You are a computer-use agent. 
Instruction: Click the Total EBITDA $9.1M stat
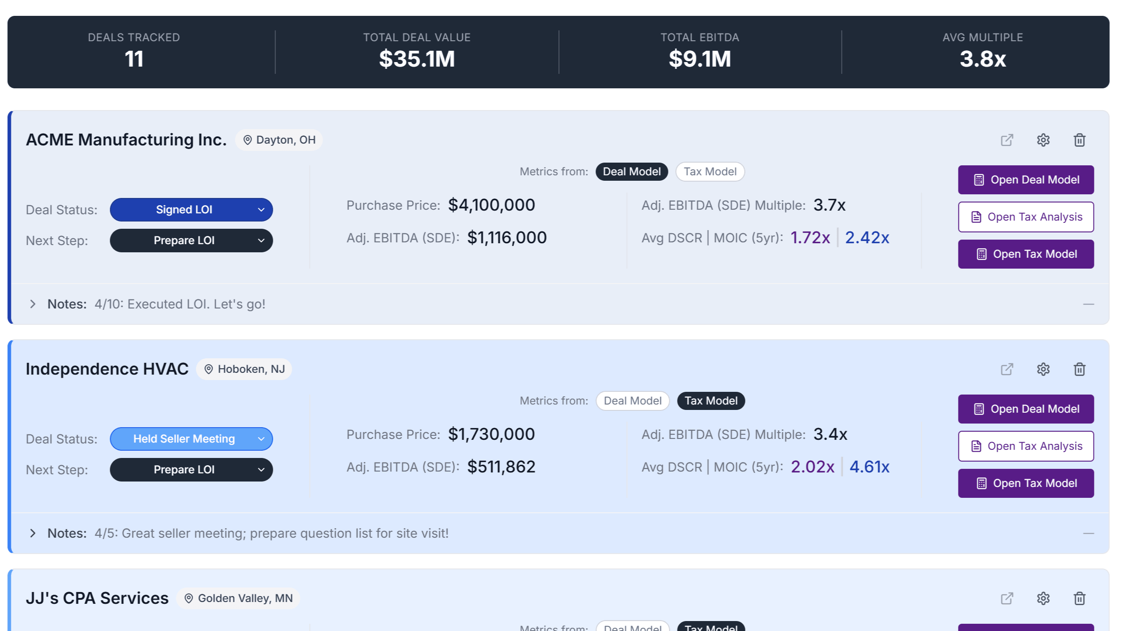(700, 59)
